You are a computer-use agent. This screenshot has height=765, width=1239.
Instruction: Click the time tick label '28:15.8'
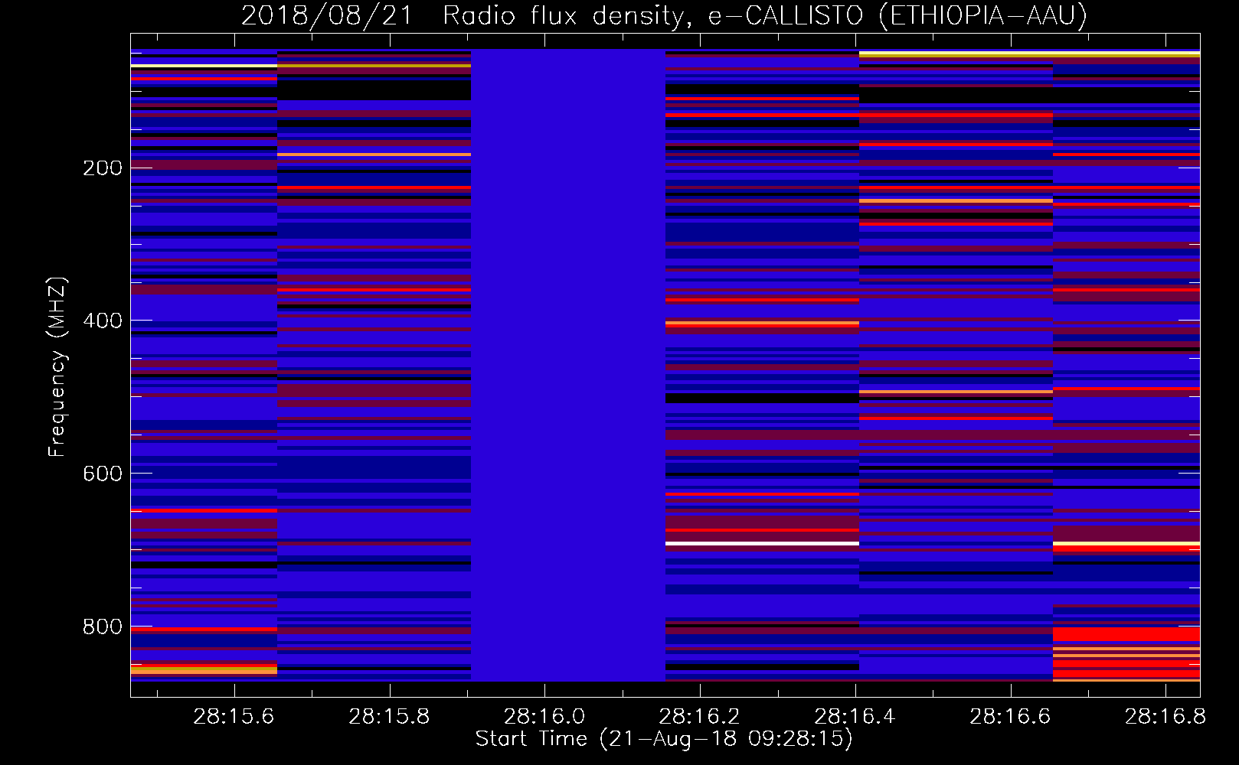tap(389, 716)
